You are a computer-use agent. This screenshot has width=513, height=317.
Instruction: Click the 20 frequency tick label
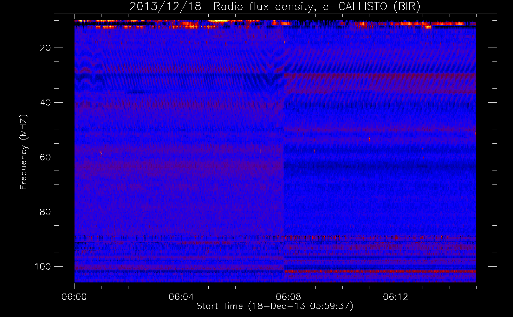point(46,48)
